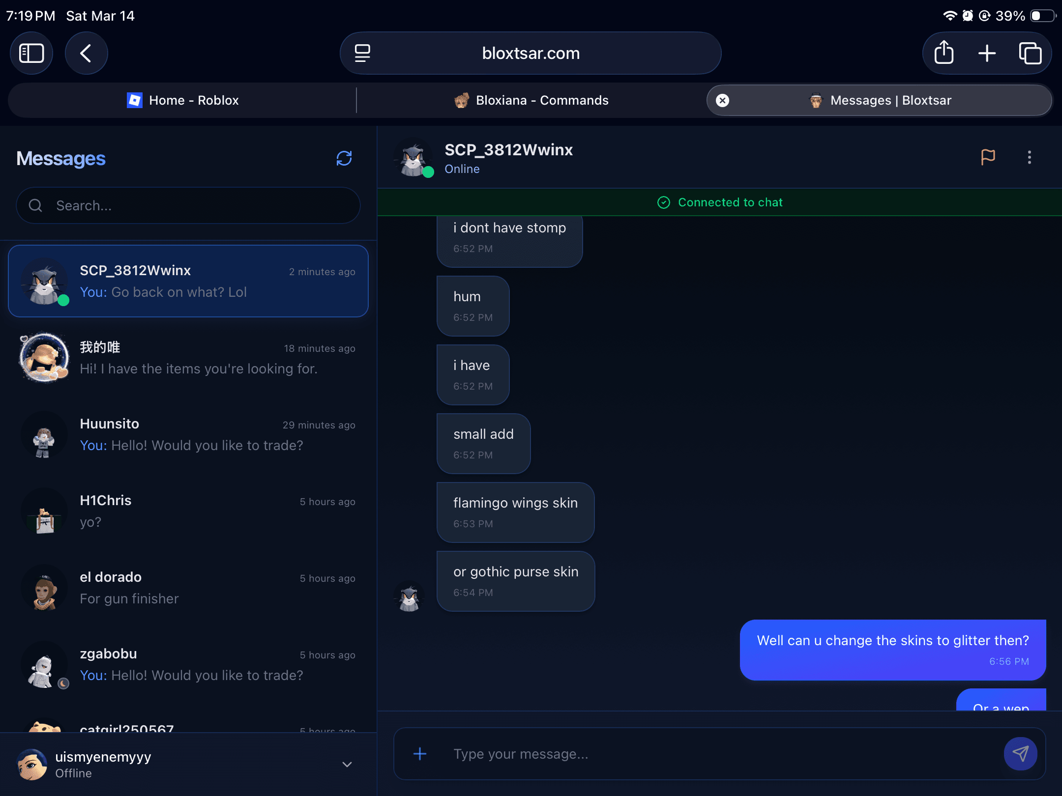Focus the Type your message field
Image resolution: width=1062 pixels, height=796 pixels.
[x=720, y=754]
